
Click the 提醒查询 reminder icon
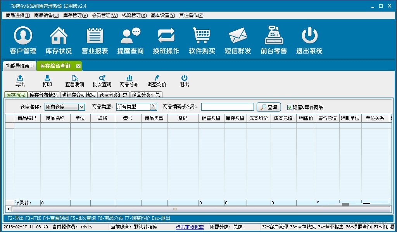130,36
